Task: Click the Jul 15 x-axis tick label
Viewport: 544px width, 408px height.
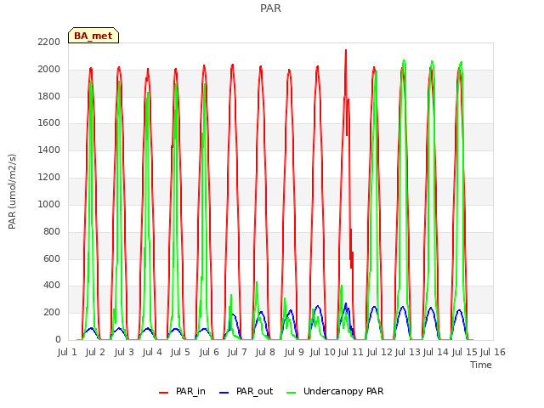Action: 464,352
